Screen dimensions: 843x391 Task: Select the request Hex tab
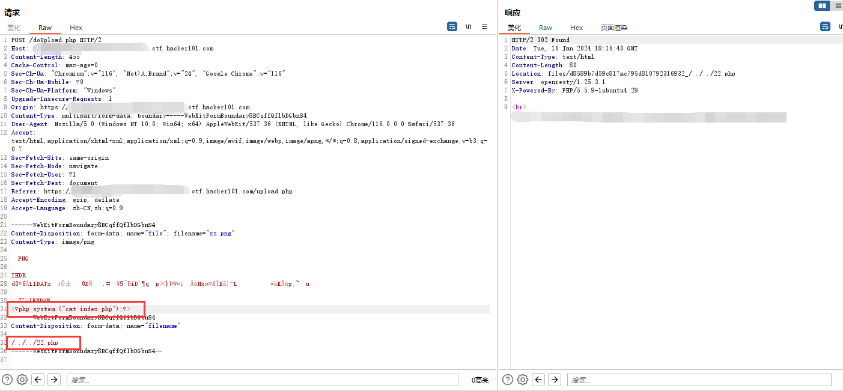(76, 28)
